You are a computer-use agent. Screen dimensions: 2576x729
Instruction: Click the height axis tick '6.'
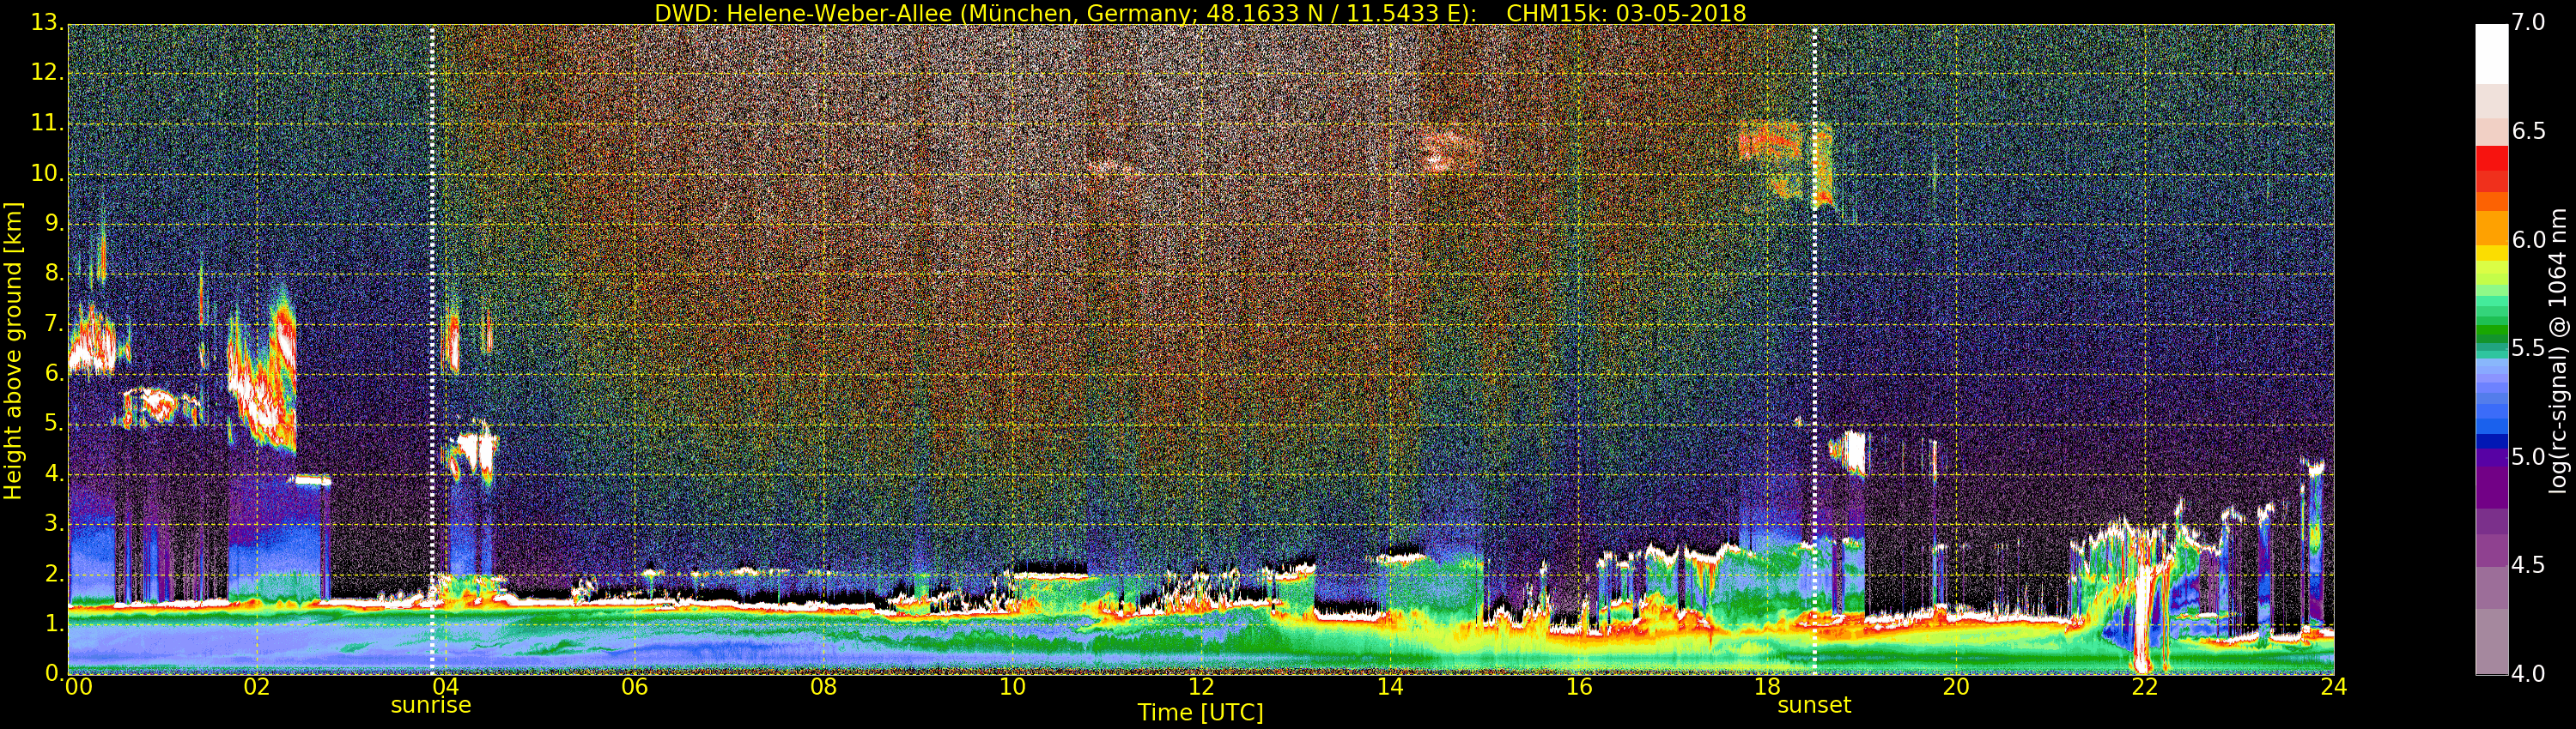(x=54, y=373)
